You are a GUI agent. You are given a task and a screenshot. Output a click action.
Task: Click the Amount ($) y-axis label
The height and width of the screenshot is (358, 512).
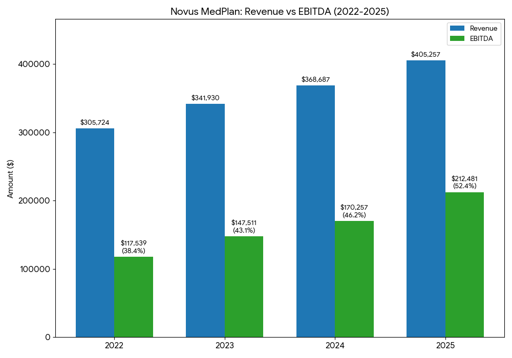coord(10,178)
